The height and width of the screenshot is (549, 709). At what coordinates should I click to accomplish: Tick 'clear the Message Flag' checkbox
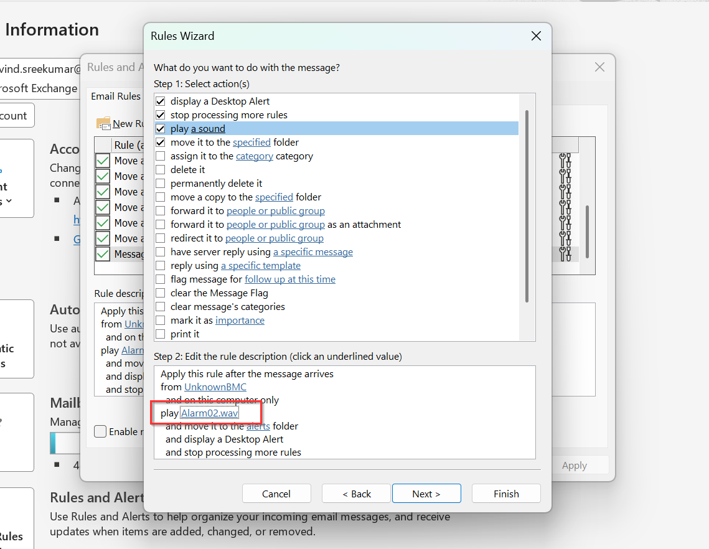click(161, 293)
